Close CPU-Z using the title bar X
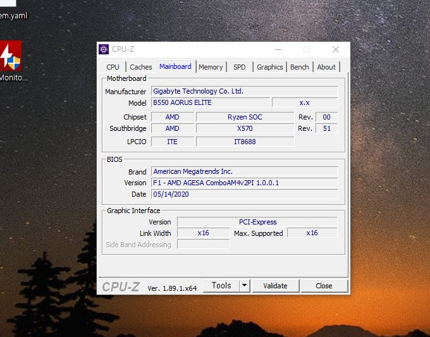Image resolution: width=430 pixels, height=337 pixels. click(336, 49)
